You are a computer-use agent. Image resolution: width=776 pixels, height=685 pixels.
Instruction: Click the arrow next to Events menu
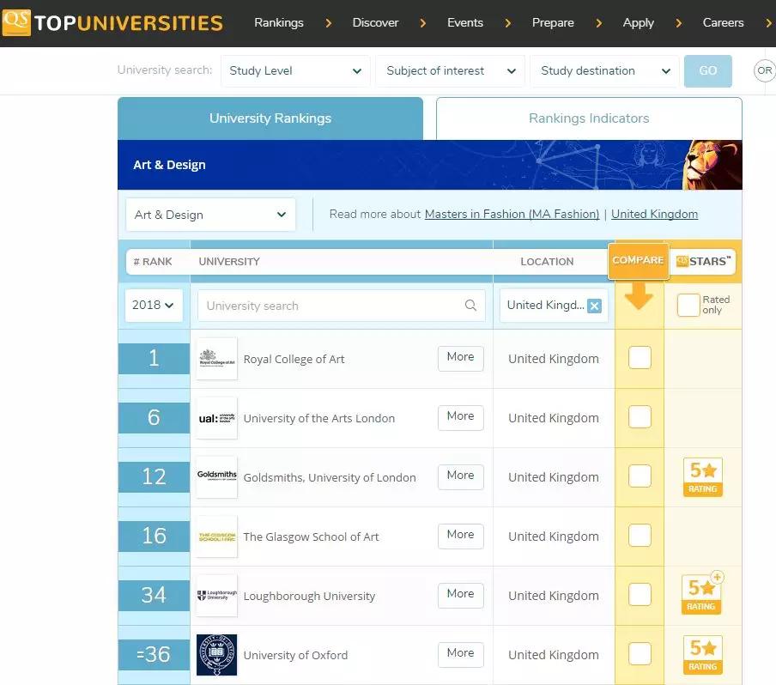[508, 23]
